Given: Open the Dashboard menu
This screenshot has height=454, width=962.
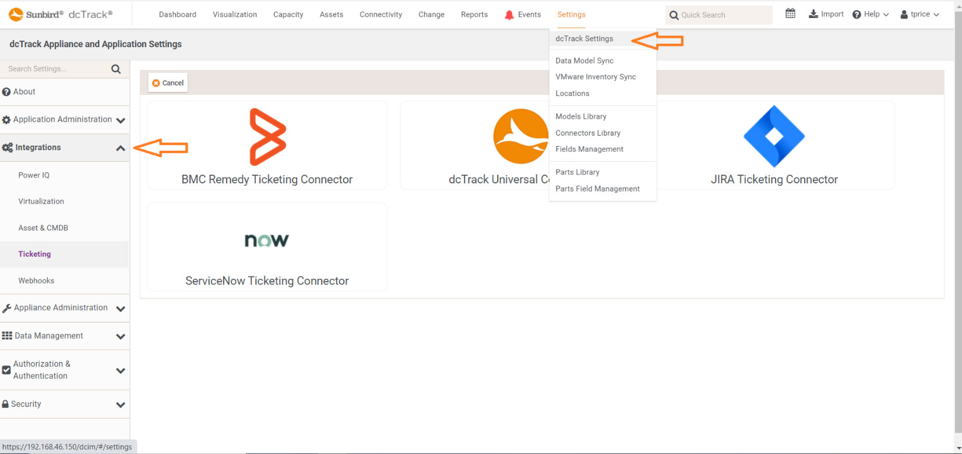Looking at the screenshot, I should tap(178, 15).
